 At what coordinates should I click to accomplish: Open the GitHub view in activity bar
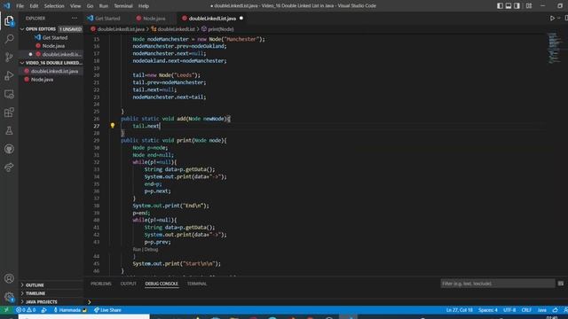point(9,149)
